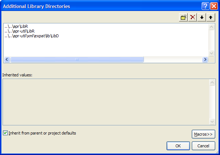Click the Inherited values scroll down arrow
The image size is (220, 155).
pos(212,121)
